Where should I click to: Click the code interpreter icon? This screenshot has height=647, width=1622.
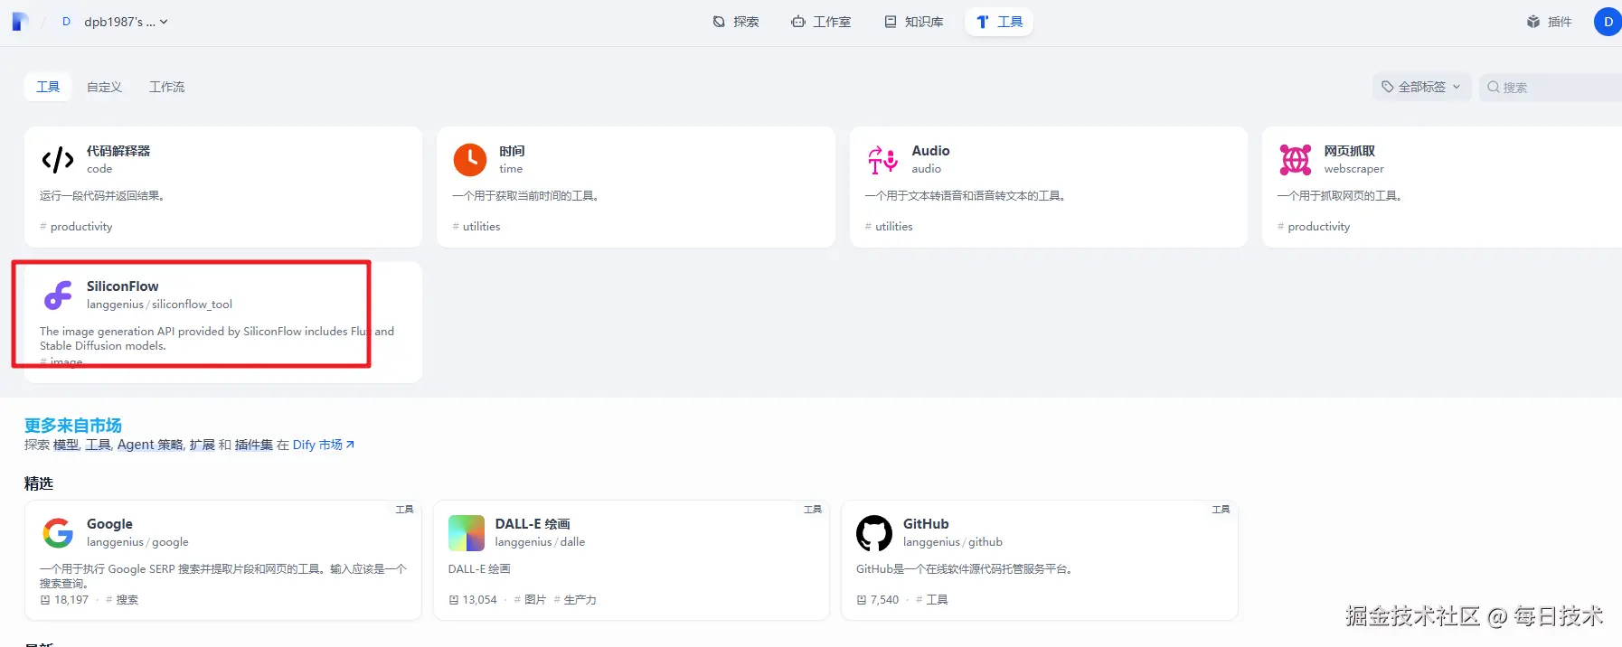coord(58,160)
